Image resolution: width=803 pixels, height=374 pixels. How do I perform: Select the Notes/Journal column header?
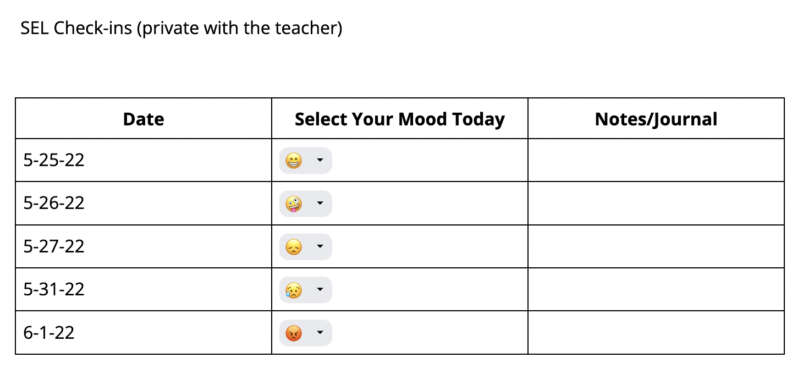tap(654, 119)
